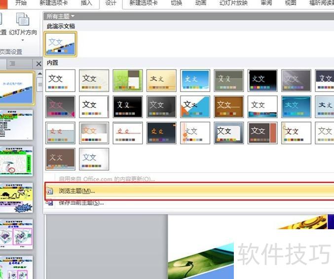Choose 保存当前主题(S)... menu entry
The width and height of the screenshot is (334, 279).
(81, 203)
